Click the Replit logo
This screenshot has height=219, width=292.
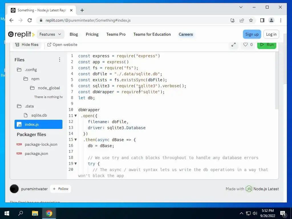click(21, 34)
